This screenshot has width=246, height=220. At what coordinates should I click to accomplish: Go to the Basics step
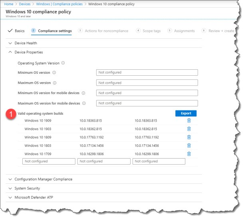[16, 31]
